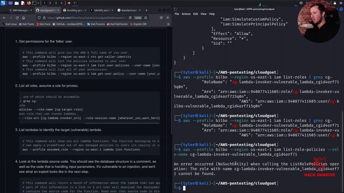Screen dimensions: 344x193
Task: Click 'List lambdas to identify the target' step
Action: 60,130
